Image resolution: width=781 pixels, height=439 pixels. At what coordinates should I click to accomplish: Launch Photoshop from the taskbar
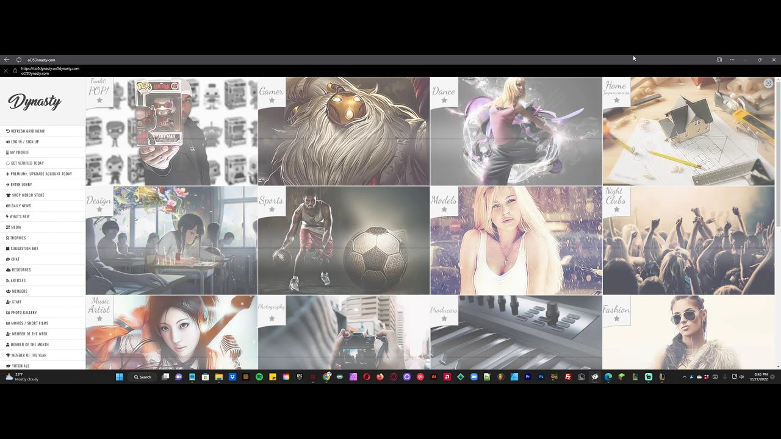coord(541,377)
